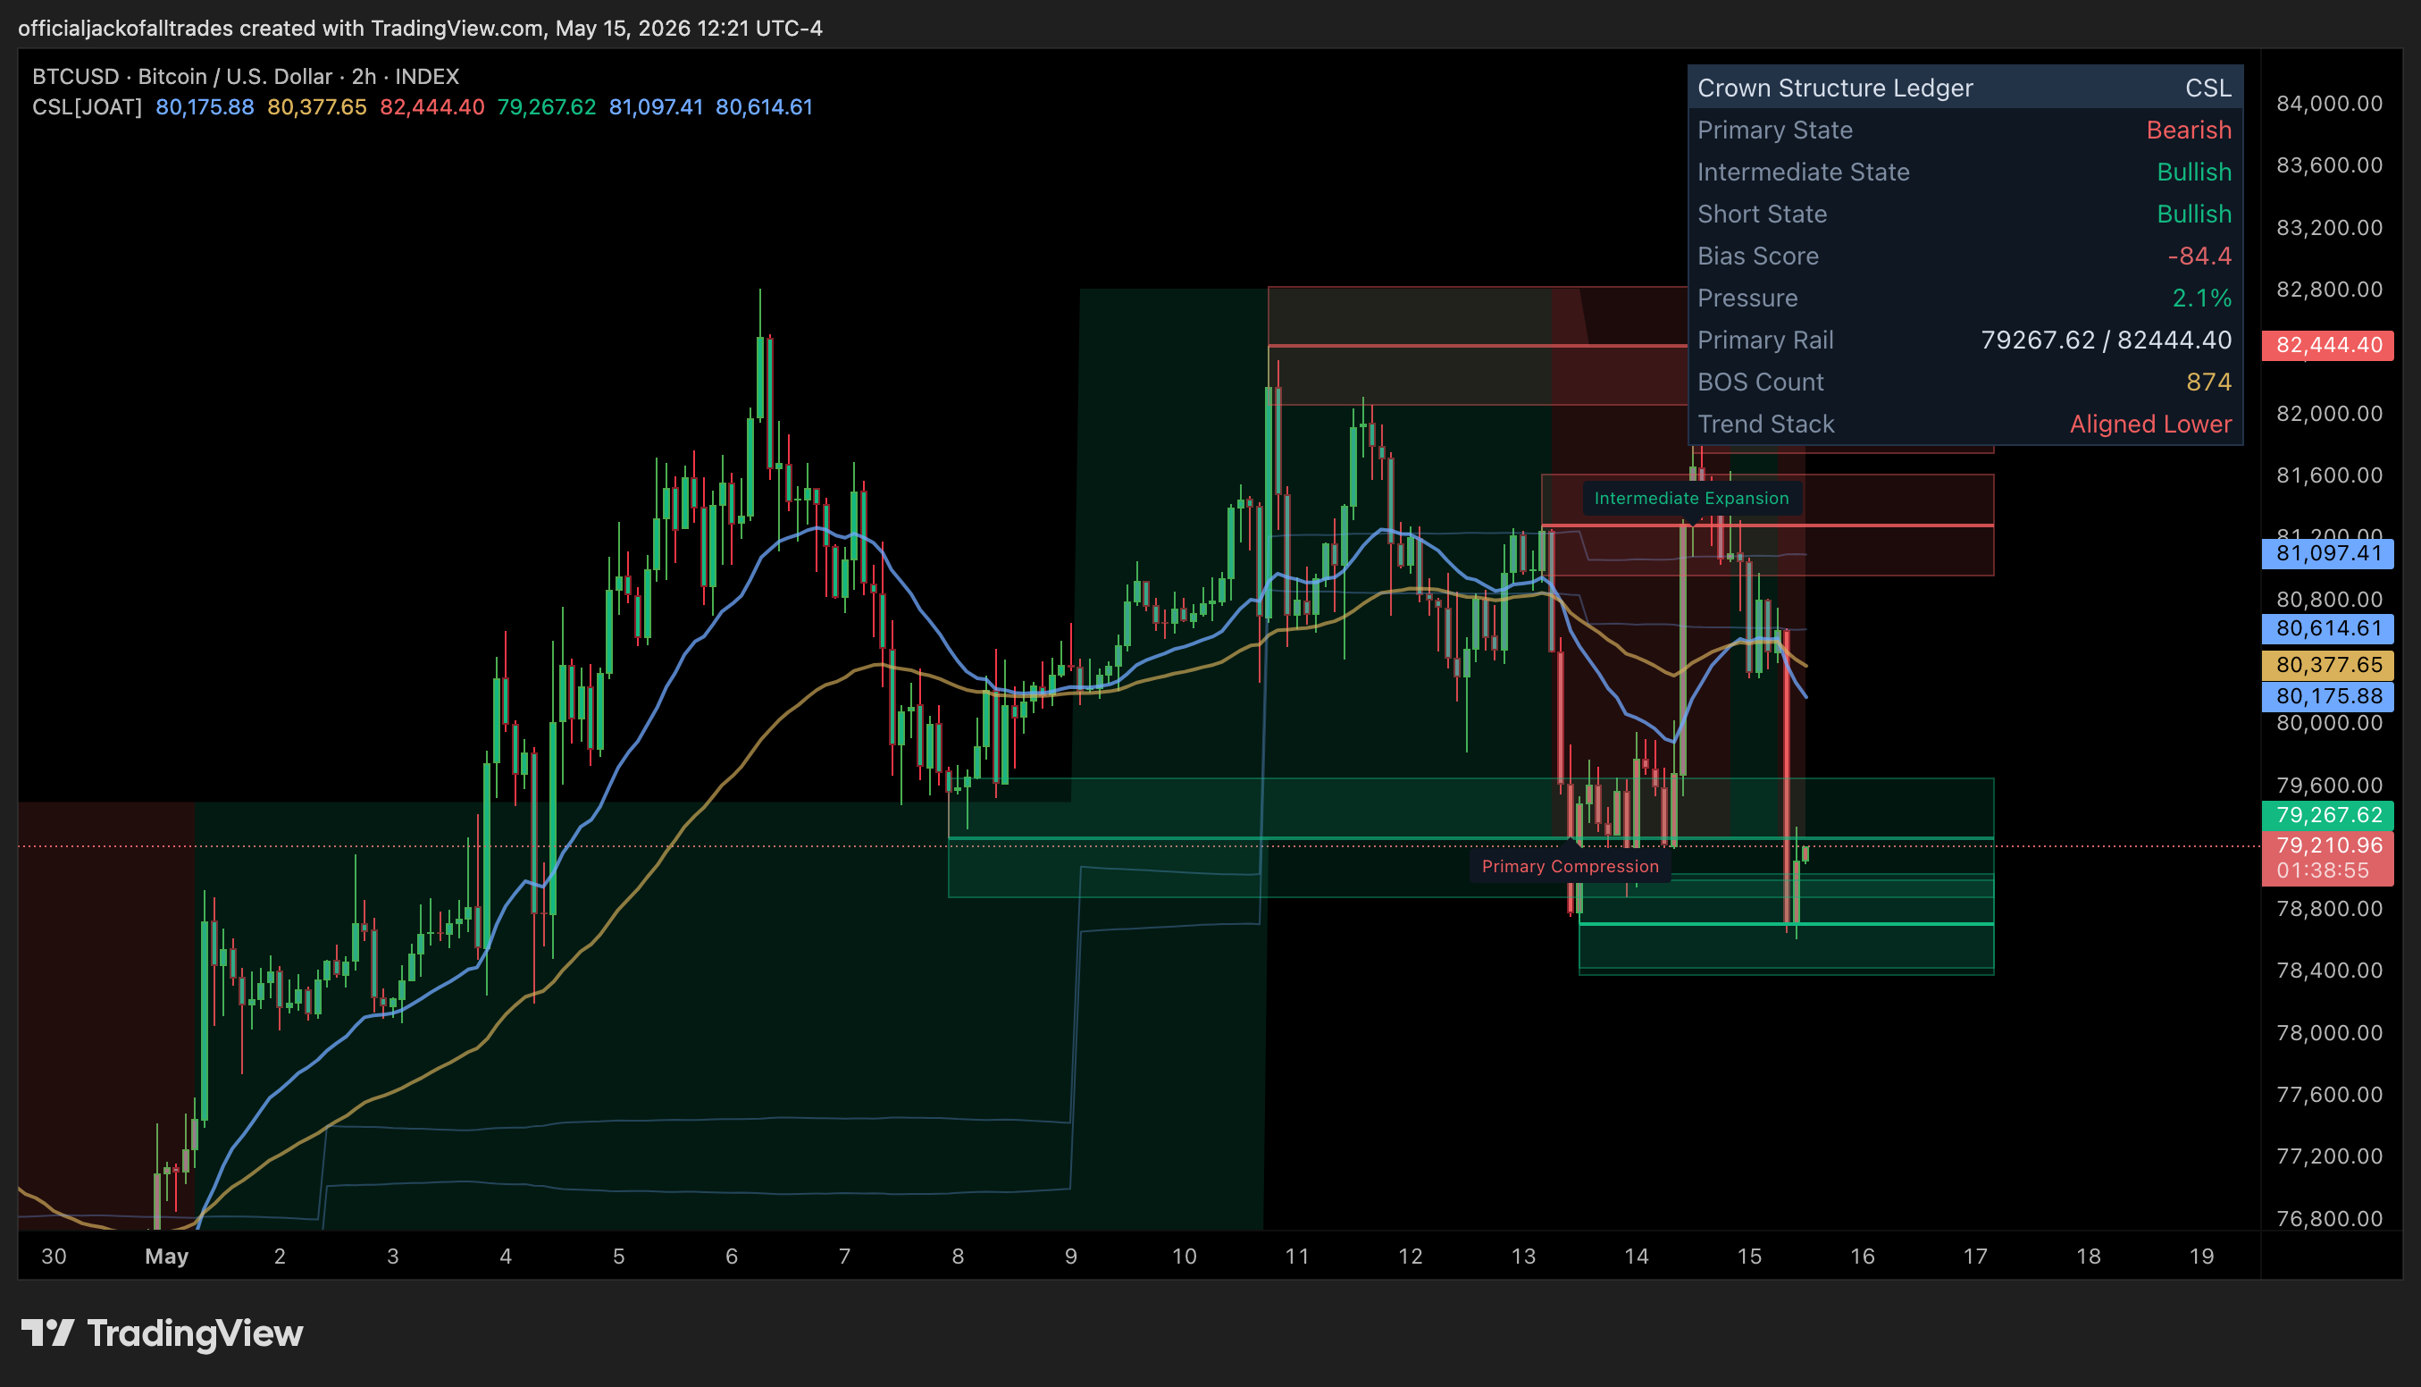Click the blue 81,097.41 price axis tag
The image size is (2421, 1387).
point(2328,553)
